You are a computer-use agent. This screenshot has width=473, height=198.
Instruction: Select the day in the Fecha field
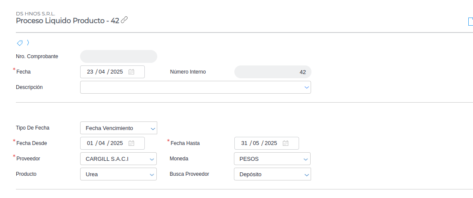click(90, 72)
